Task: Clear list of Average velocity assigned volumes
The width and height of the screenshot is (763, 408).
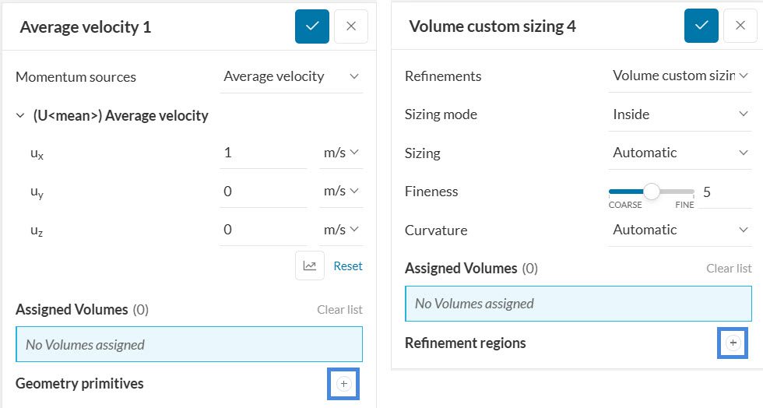Action: (x=339, y=309)
